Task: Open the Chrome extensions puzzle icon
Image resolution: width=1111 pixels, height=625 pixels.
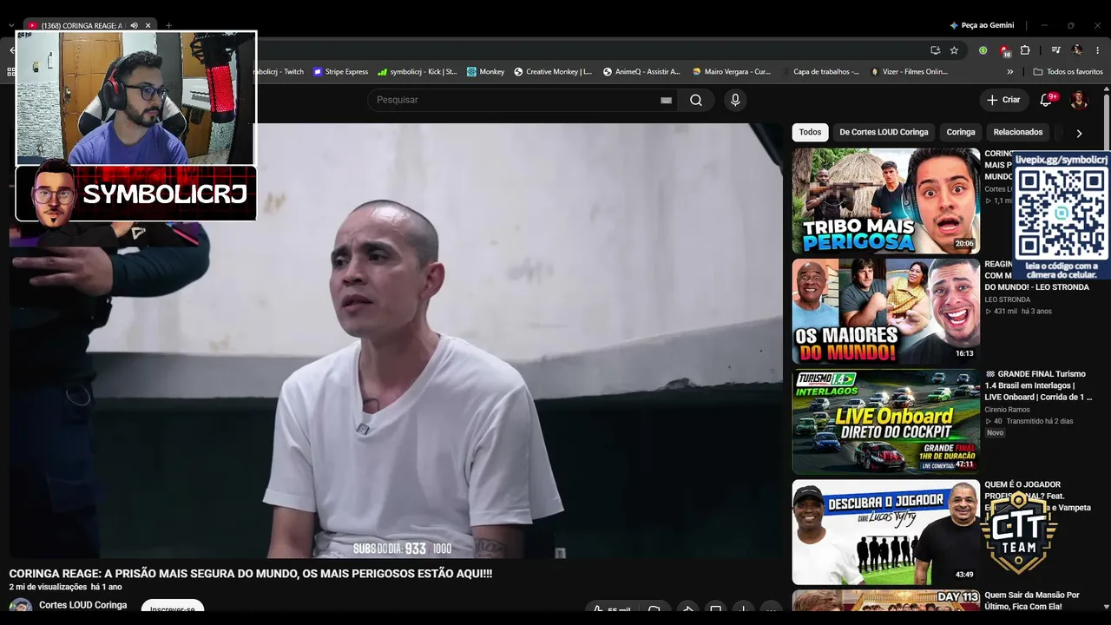Action: (x=1025, y=50)
